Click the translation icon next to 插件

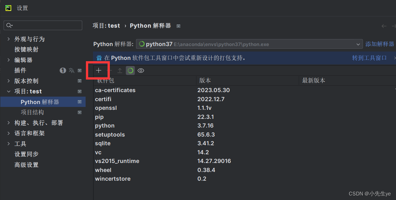point(71,70)
